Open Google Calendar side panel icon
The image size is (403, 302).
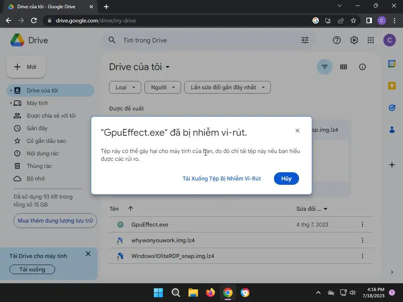[x=392, y=64]
